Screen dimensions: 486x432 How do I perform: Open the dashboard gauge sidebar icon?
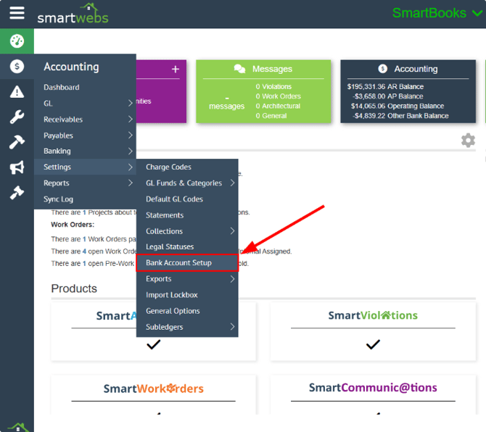pos(17,41)
